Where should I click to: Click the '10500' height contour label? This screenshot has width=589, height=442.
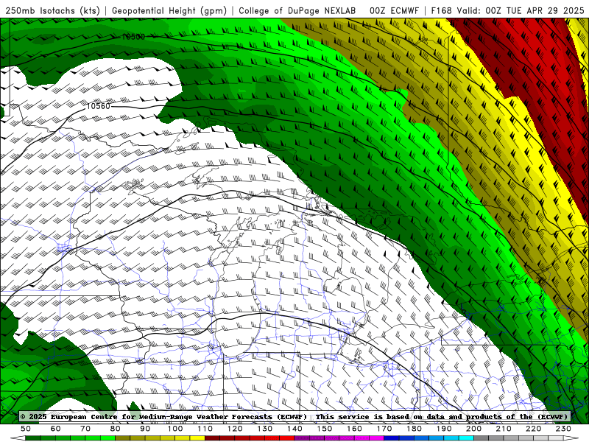(133, 37)
